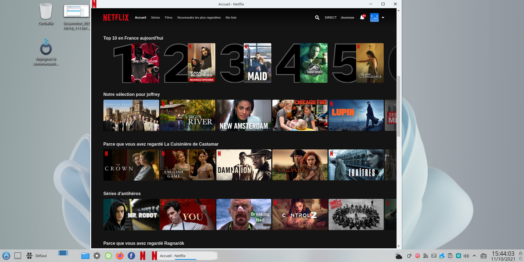Click the La Cuisinière de Castamar row title
Screen dimensions: 524x262
point(161,144)
